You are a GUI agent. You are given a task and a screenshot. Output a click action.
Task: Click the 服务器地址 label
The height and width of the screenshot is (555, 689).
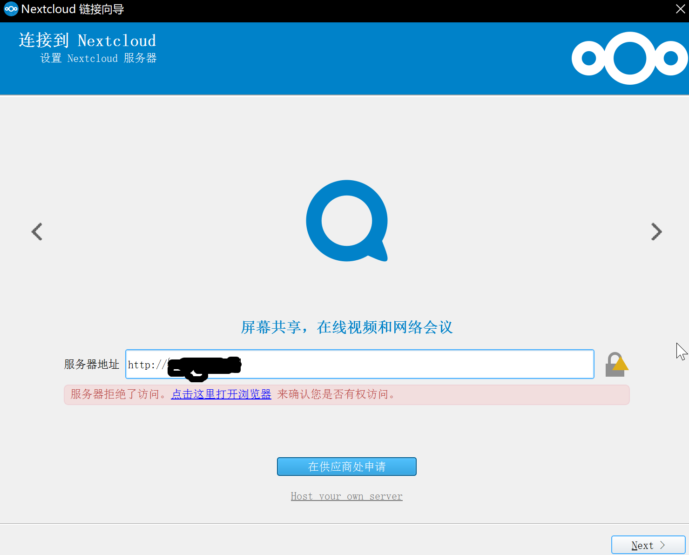[92, 364]
